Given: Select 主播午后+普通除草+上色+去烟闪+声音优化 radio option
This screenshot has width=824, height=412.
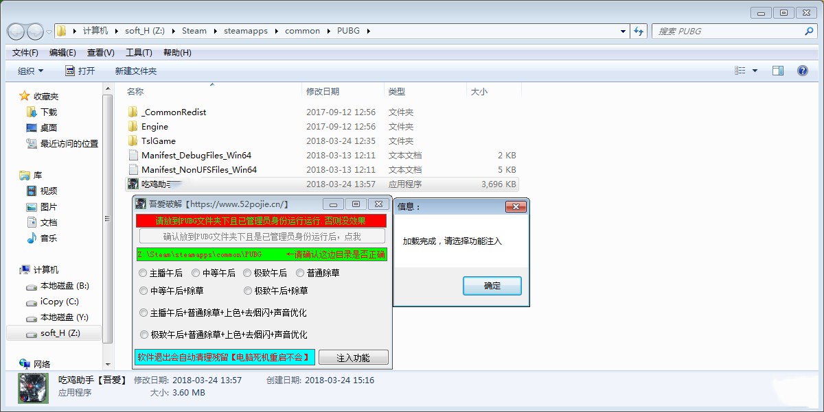Looking at the screenshot, I should pos(223,313).
